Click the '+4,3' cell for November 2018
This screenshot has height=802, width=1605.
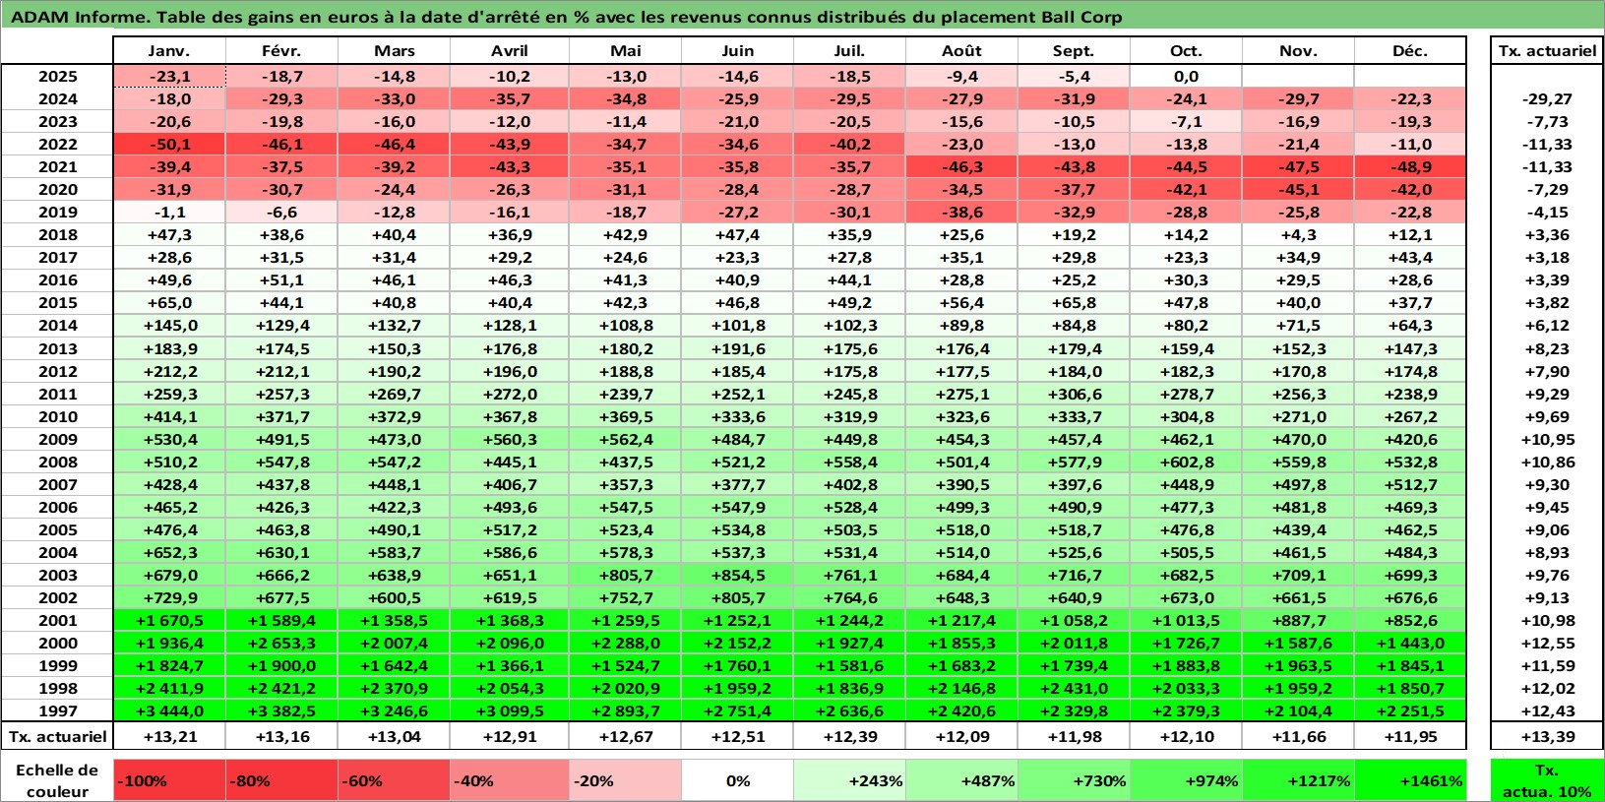click(1299, 234)
